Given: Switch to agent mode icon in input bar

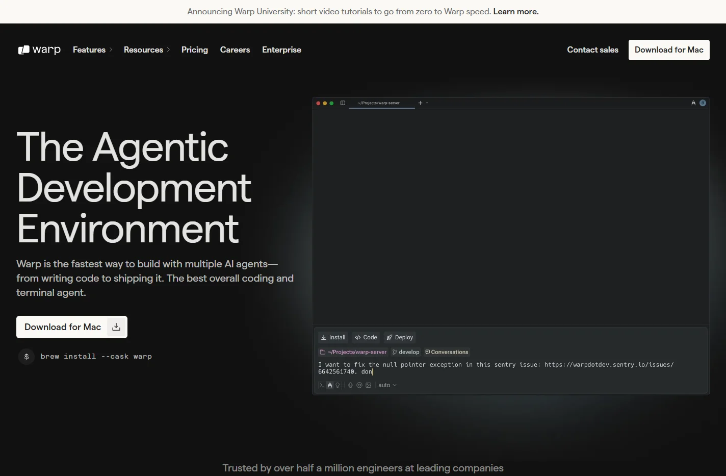Looking at the screenshot, I should coord(330,385).
